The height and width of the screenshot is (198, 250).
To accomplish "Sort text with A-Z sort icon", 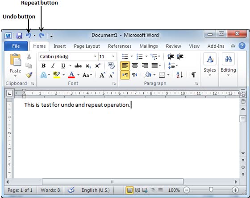I will [x=179, y=75].
